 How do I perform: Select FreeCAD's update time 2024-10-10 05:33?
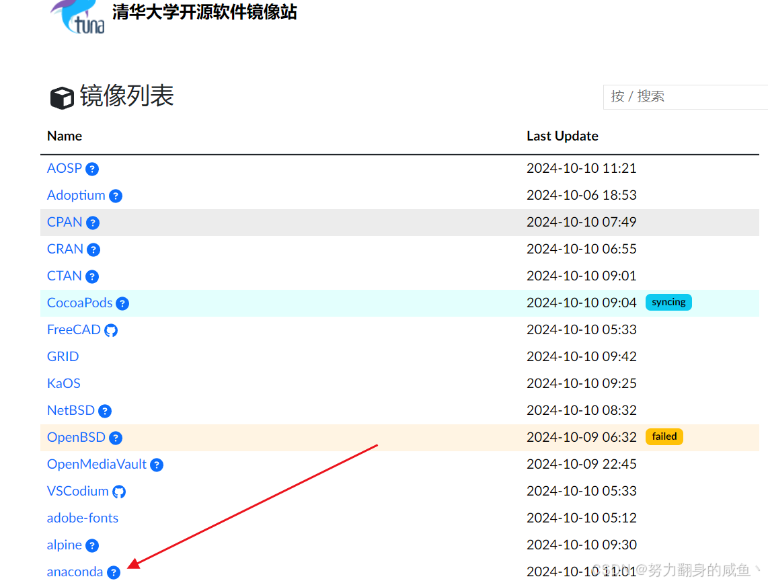pyautogui.click(x=582, y=329)
